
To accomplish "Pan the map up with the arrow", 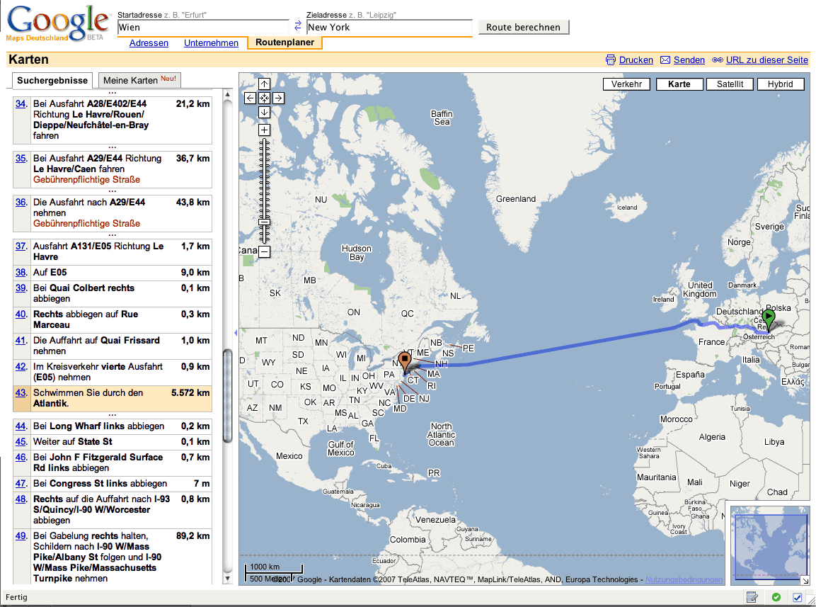I will pos(265,84).
